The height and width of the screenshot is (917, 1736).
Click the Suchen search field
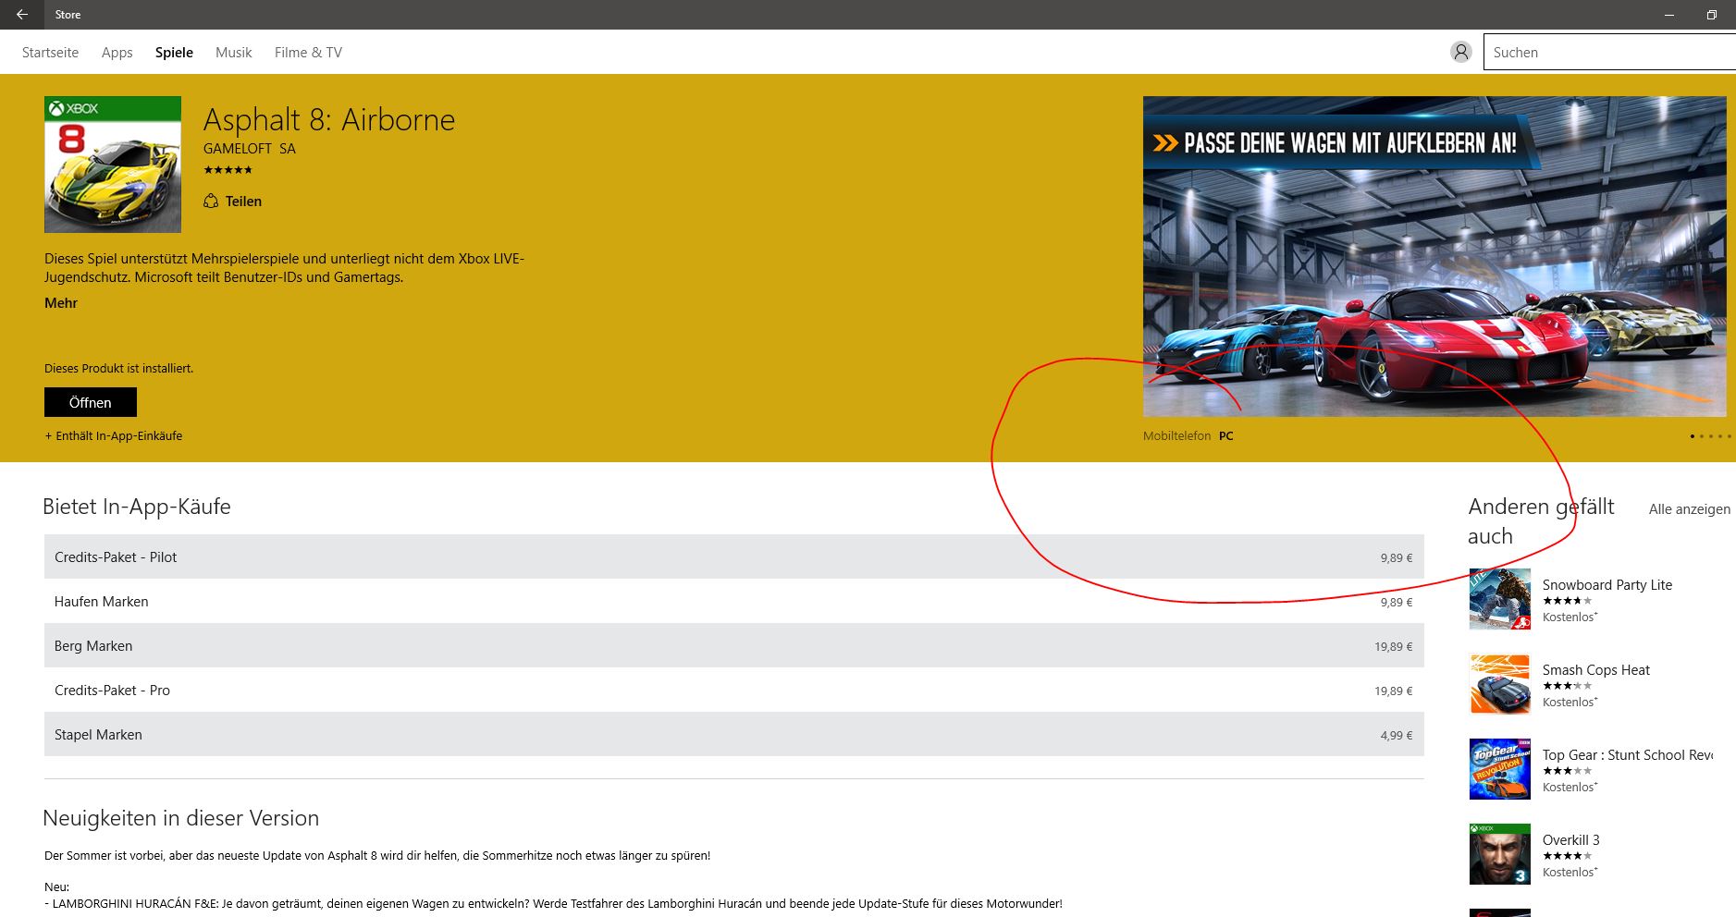[1609, 53]
